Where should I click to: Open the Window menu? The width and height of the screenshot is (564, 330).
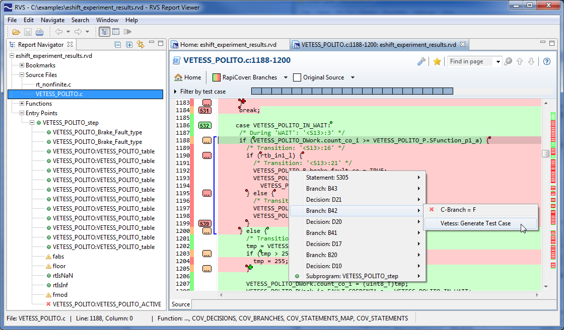click(107, 20)
